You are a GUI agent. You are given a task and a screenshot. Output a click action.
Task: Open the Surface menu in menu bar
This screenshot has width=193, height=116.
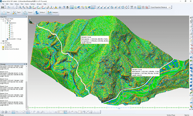tap(33, 4)
